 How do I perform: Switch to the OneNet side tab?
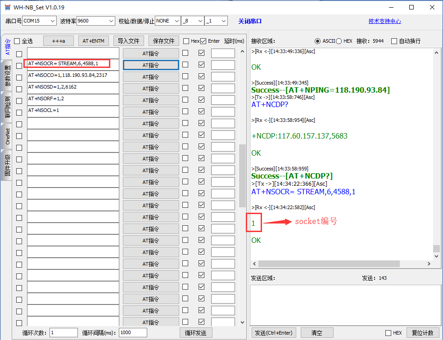pyautogui.click(x=7, y=137)
